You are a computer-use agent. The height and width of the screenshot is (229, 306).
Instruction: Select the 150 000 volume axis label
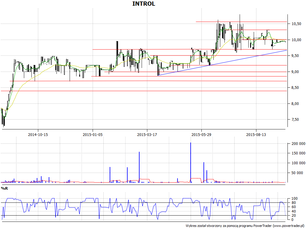(299, 153)
